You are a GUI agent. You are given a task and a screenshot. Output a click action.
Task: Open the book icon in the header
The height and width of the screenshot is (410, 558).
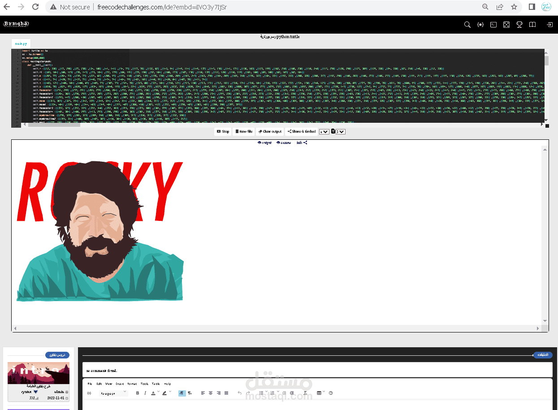532,25
